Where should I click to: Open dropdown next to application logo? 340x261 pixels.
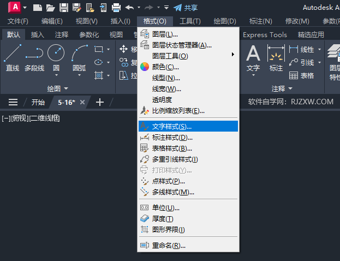tap(25, 8)
